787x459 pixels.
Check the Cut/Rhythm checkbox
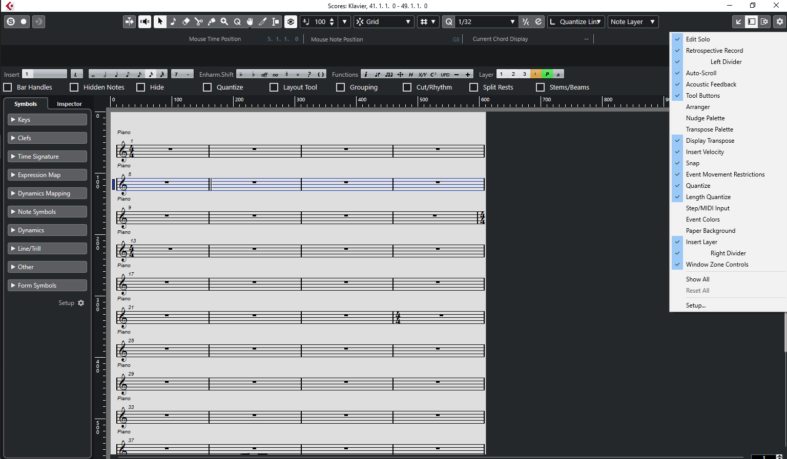click(407, 87)
